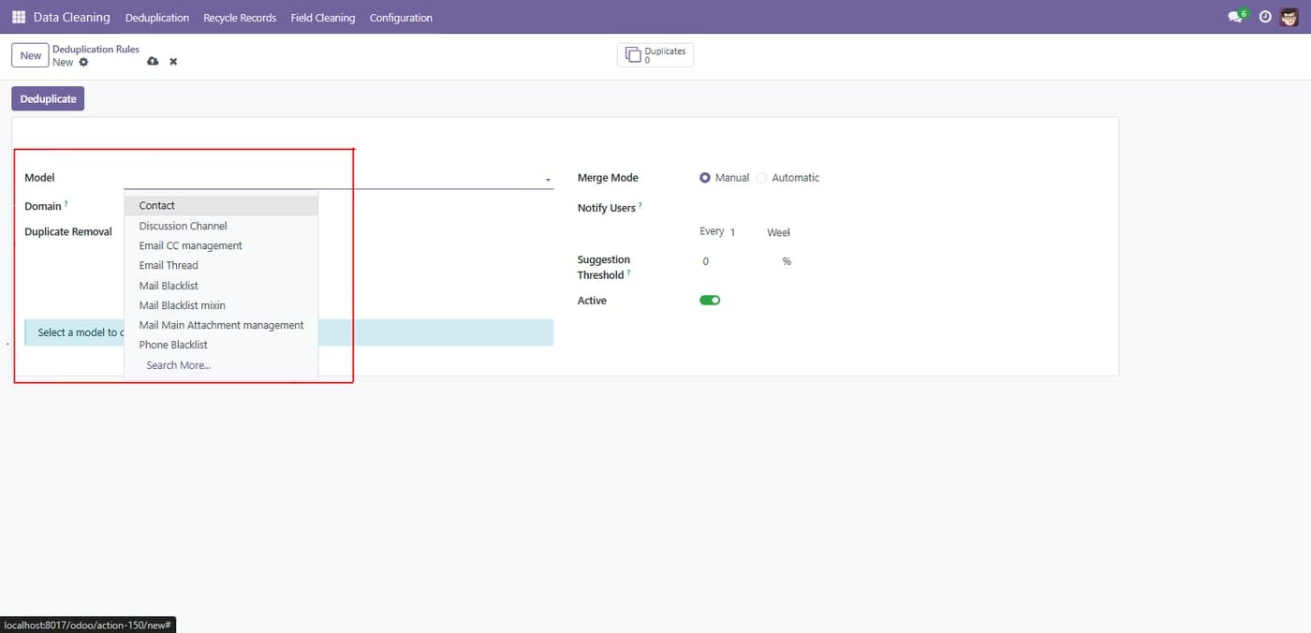1311x633 pixels.
Task: Open the user avatar menu
Action: 1290,17
